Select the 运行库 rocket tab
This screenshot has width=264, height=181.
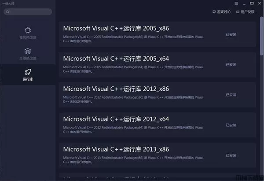28,75
